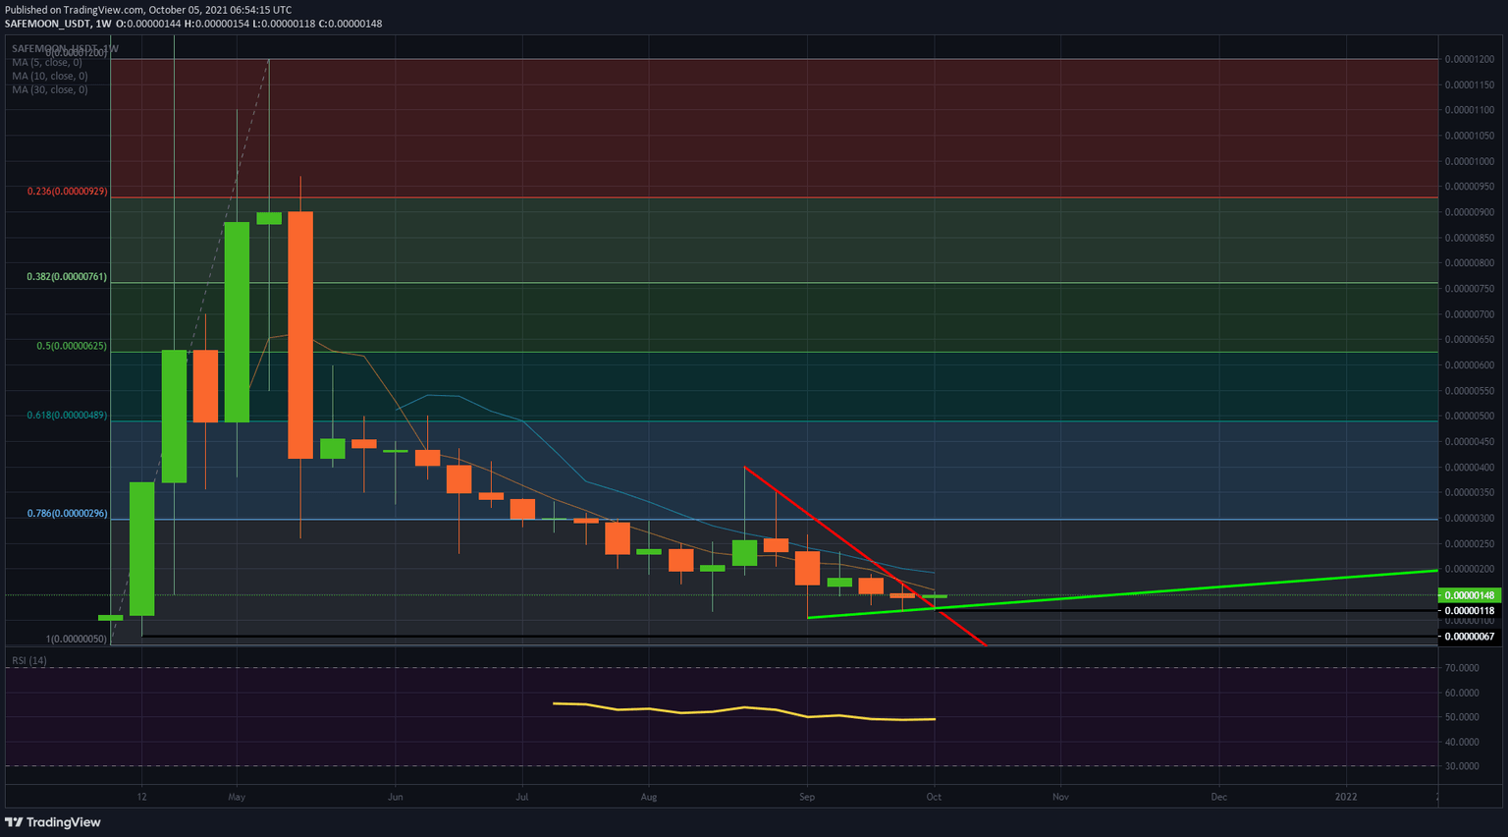Click the September label on the time axis

[807, 798]
